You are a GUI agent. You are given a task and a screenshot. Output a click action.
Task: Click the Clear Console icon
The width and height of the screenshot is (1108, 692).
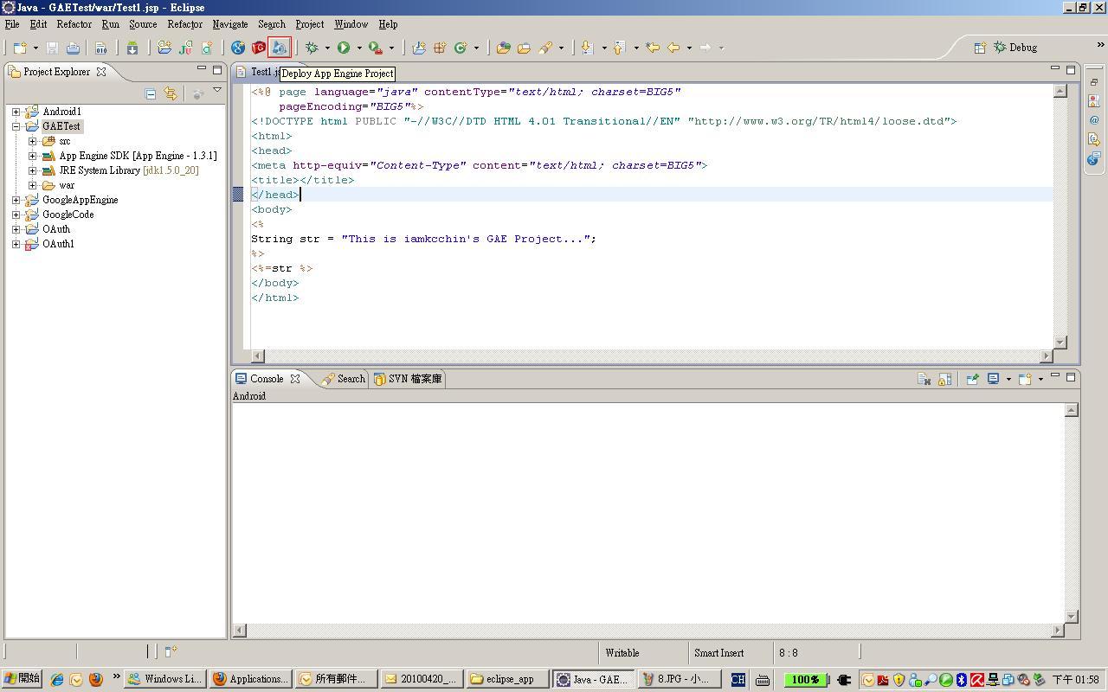tap(924, 379)
